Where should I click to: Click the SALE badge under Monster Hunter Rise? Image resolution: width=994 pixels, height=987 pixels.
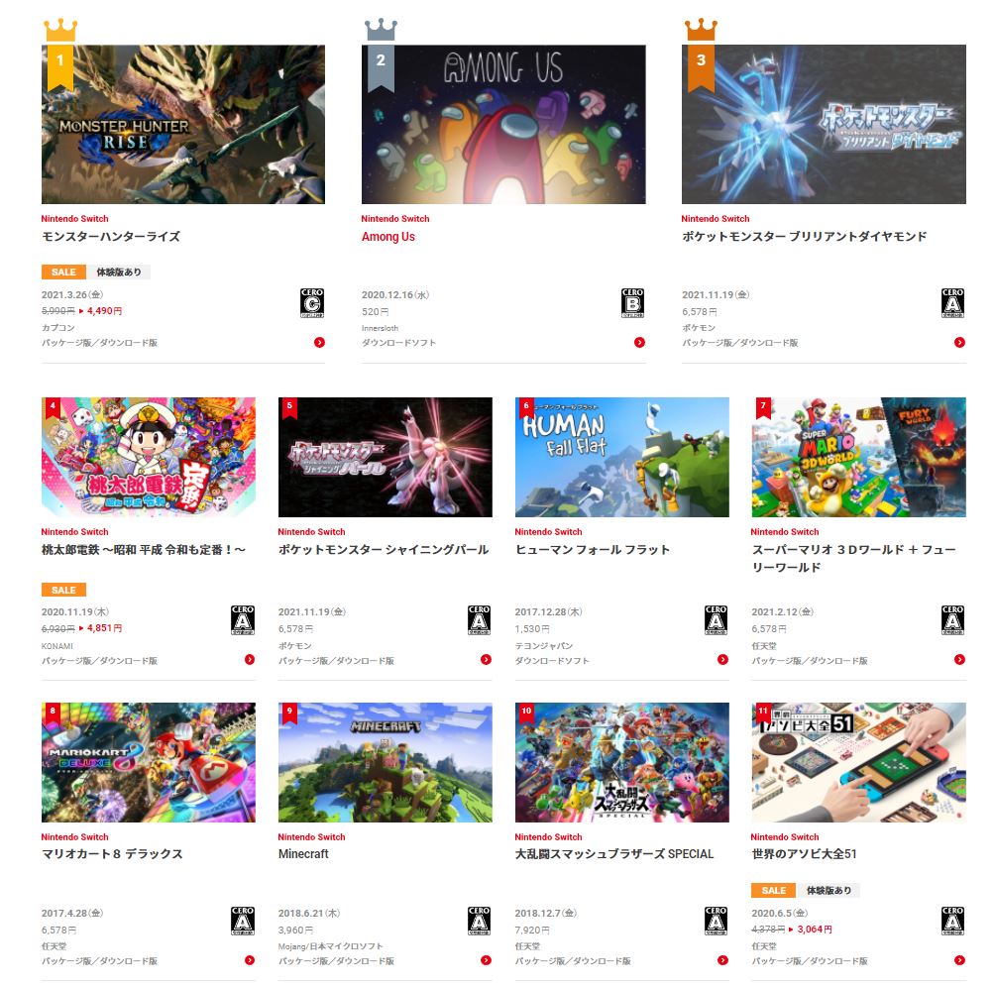(x=63, y=272)
